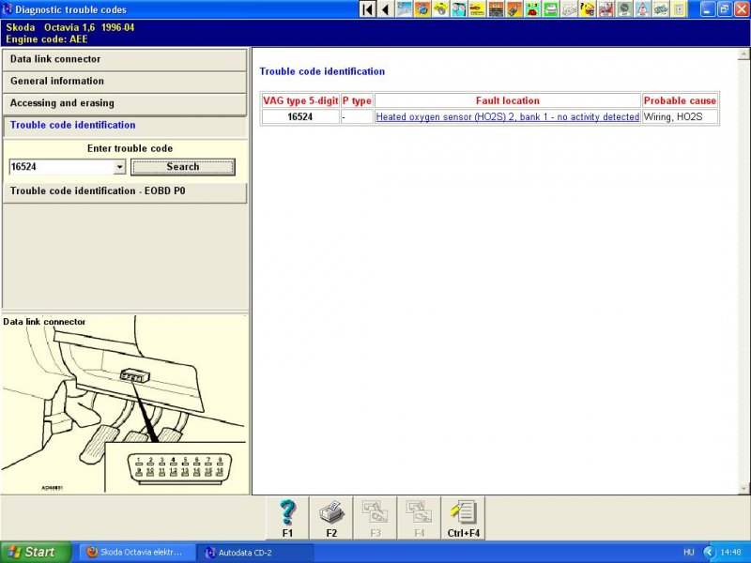Click the 'VAG type 5-digit' column header
The image size is (751, 563).
(x=300, y=101)
